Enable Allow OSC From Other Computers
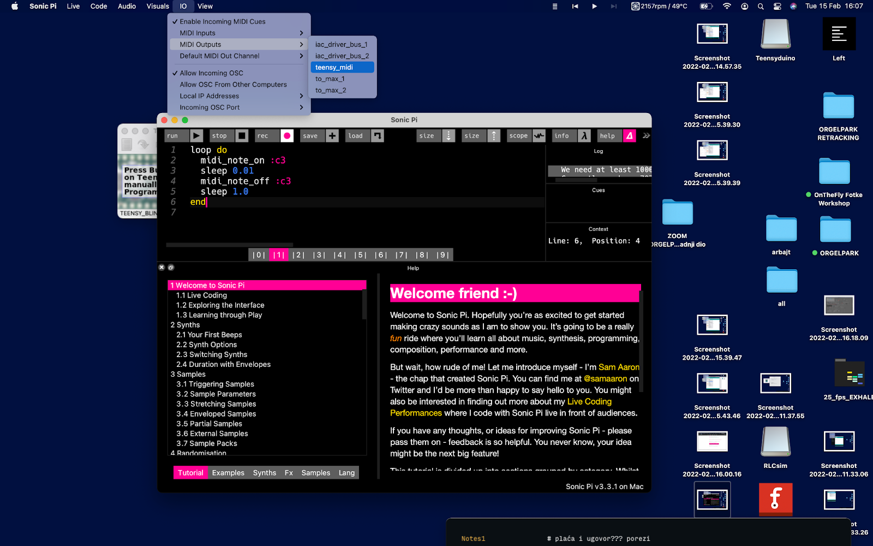The width and height of the screenshot is (873, 546). pos(233,84)
